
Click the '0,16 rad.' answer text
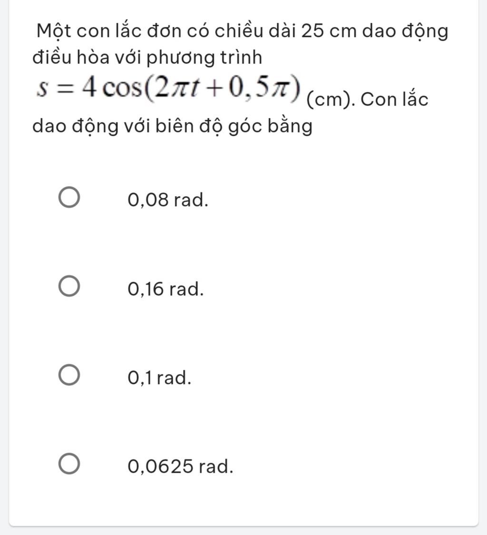[166, 288]
